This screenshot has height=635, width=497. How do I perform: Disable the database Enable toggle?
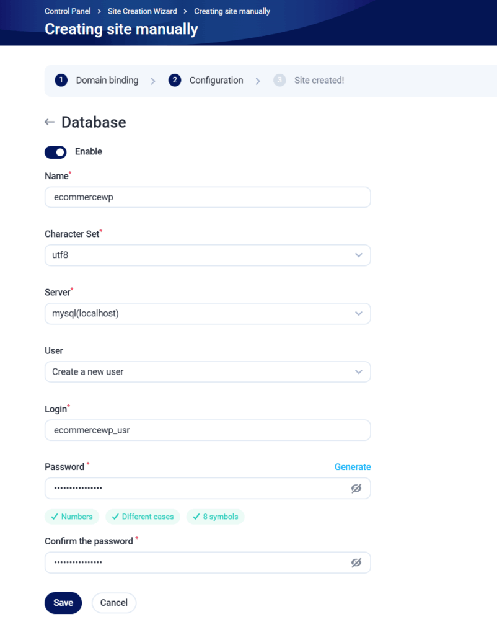coord(56,152)
